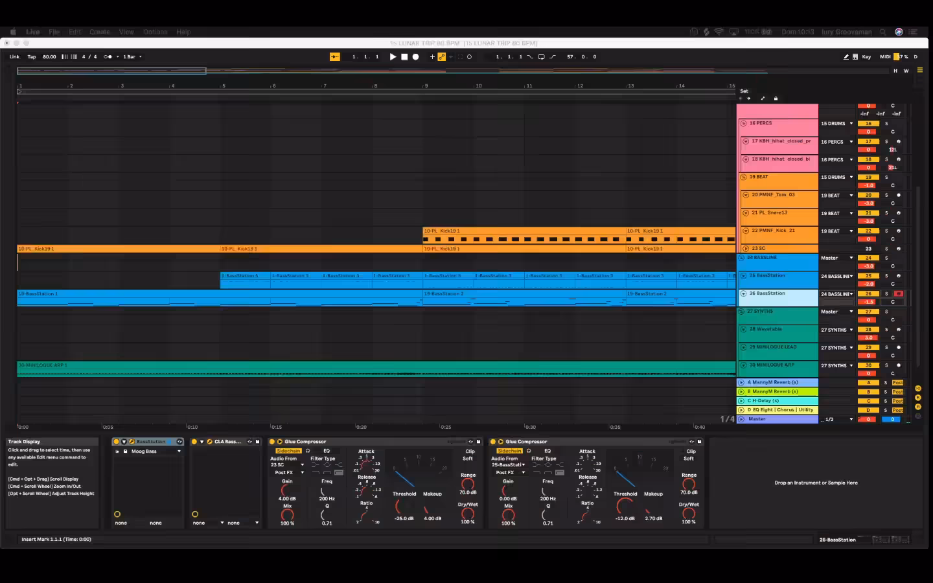Click the automation arm key icon
Screen dimensions: 933x583
[x=442, y=57]
